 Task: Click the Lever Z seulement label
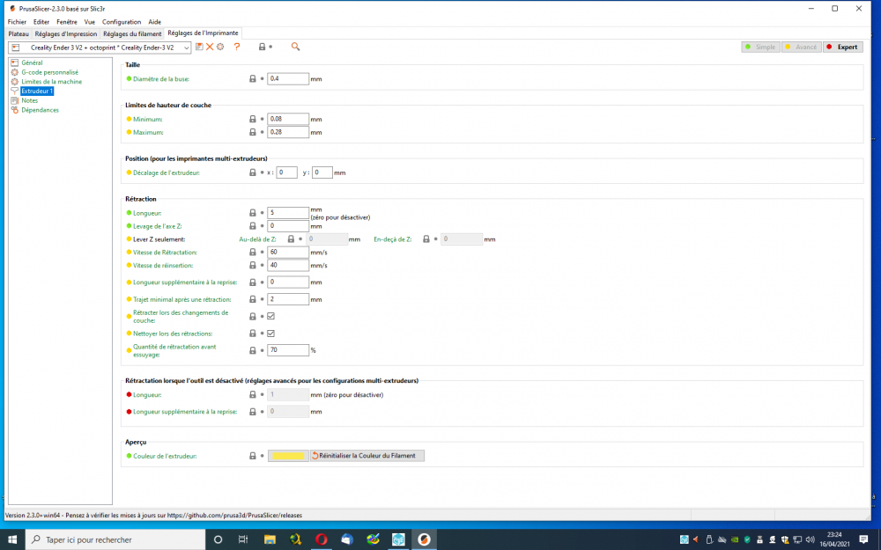click(159, 239)
